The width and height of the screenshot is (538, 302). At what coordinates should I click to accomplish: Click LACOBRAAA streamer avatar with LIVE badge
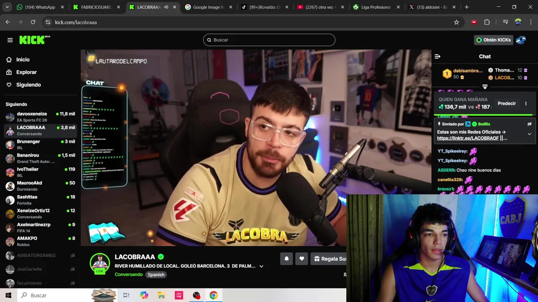point(100,263)
